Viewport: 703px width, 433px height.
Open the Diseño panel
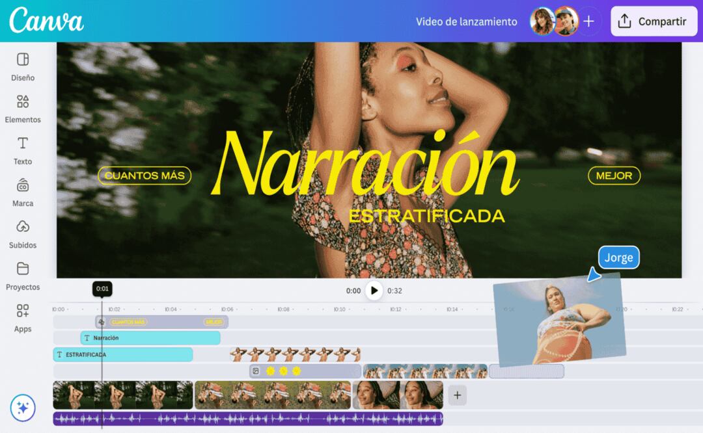click(x=23, y=65)
